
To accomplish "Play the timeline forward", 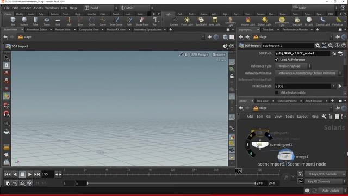I will pyautogui.click(x=30, y=174).
